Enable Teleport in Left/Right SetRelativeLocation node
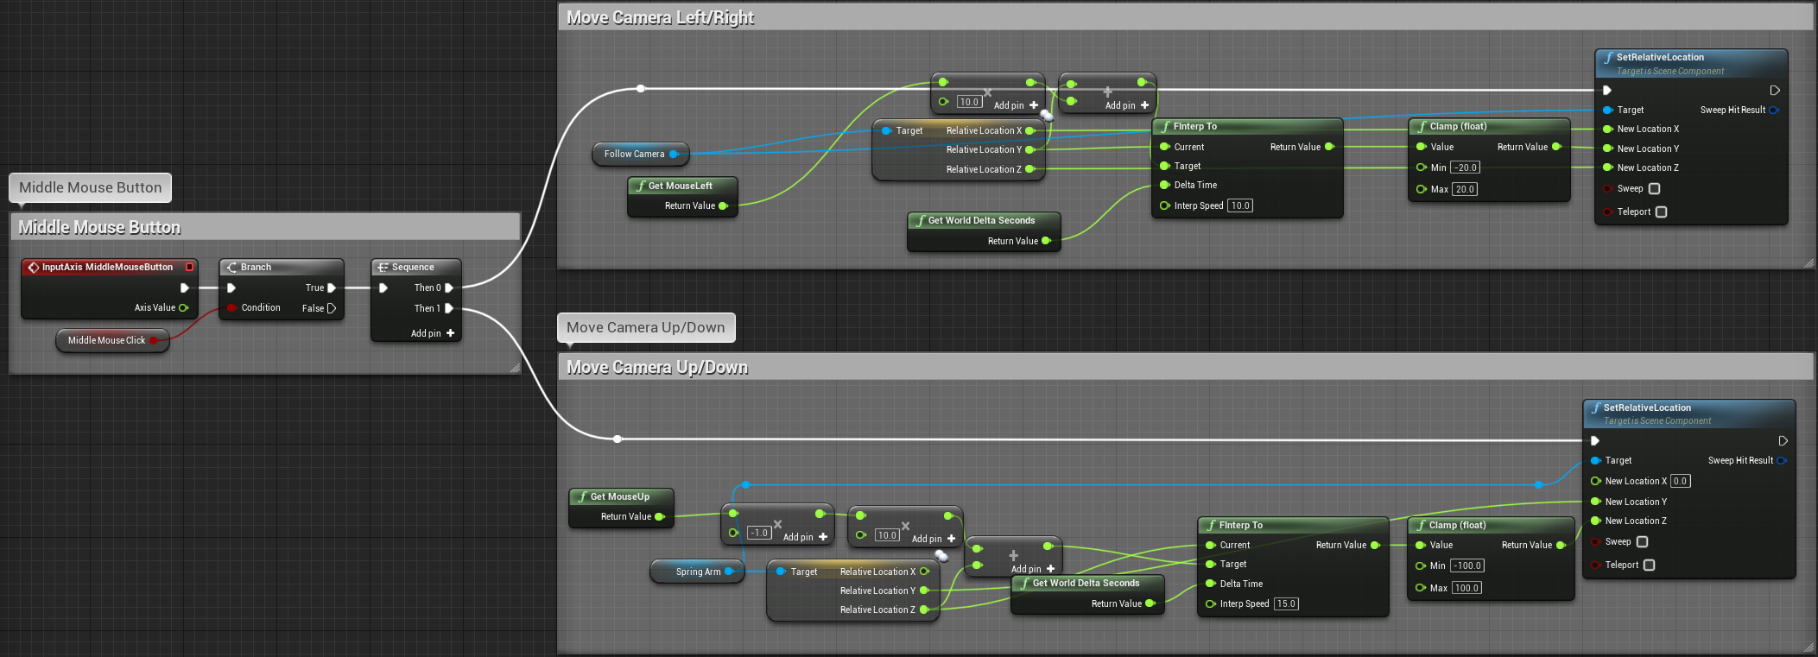Viewport: 1818px width, 657px height. coord(1661,212)
